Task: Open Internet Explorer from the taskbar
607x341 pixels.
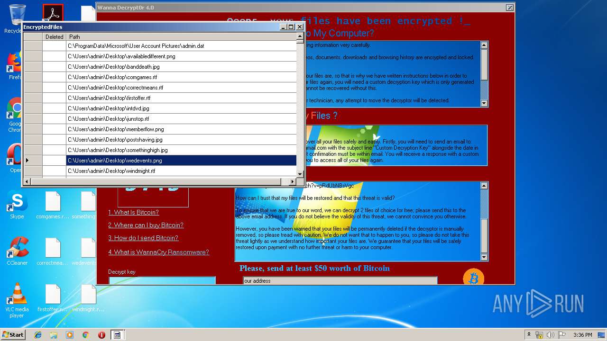Action: [38, 335]
